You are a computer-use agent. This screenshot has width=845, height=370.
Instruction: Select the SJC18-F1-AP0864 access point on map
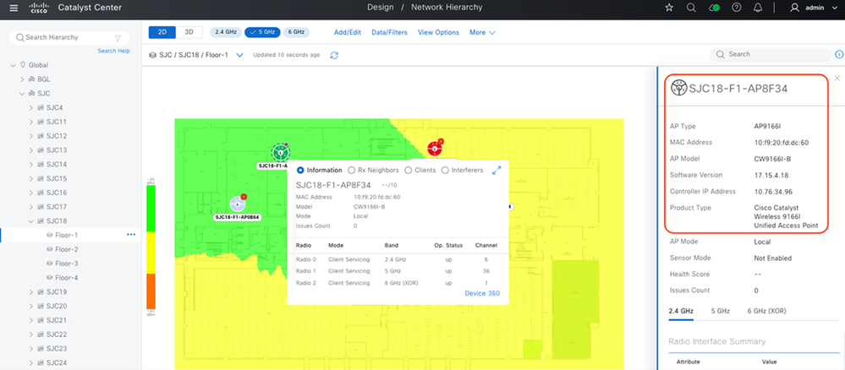tap(239, 203)
